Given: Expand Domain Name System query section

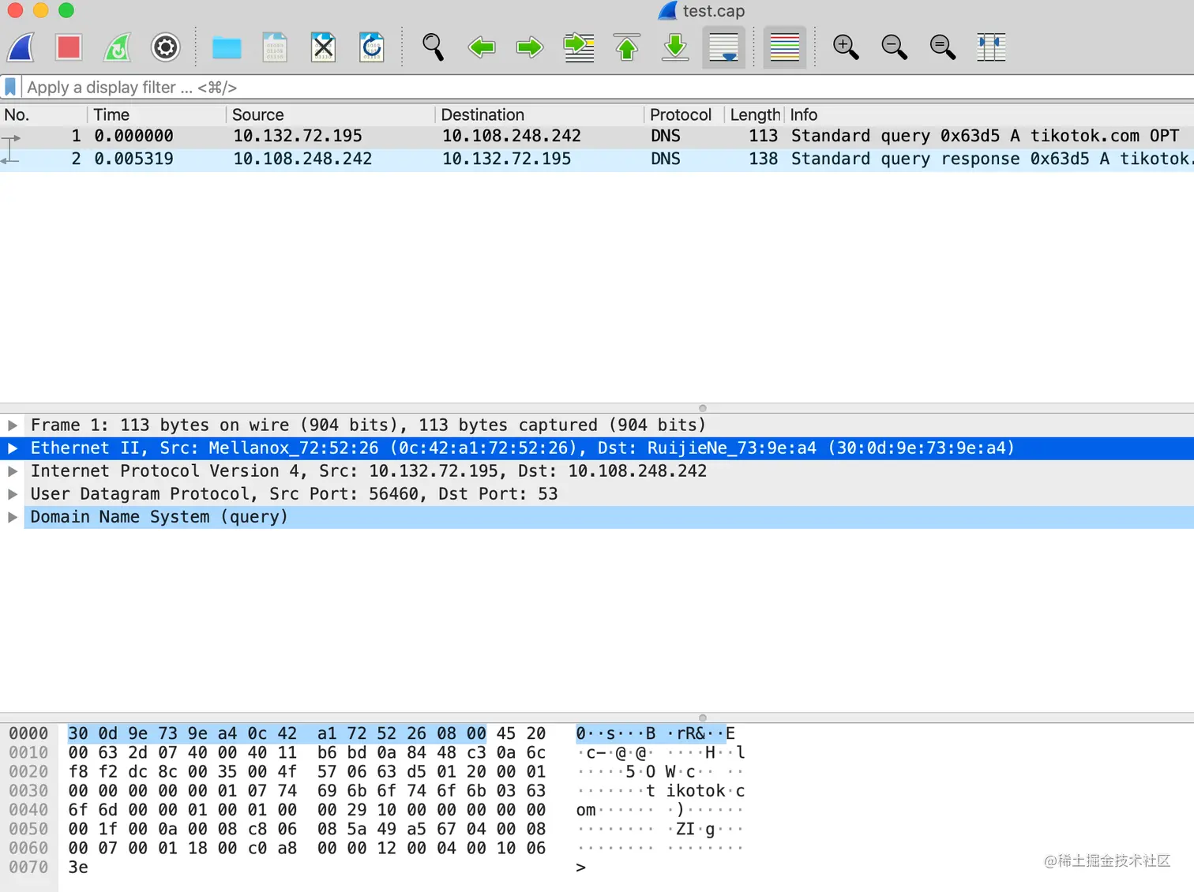Looking at the screenshot, I should point(13,516).
